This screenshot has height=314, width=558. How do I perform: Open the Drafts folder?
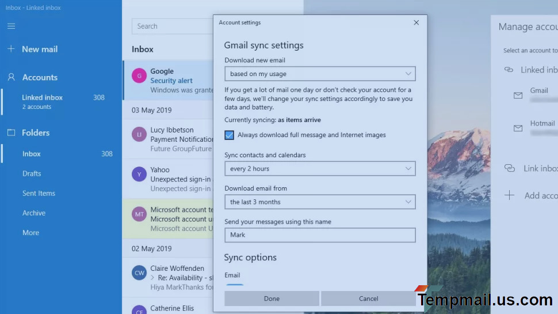[x=32, y=173]
